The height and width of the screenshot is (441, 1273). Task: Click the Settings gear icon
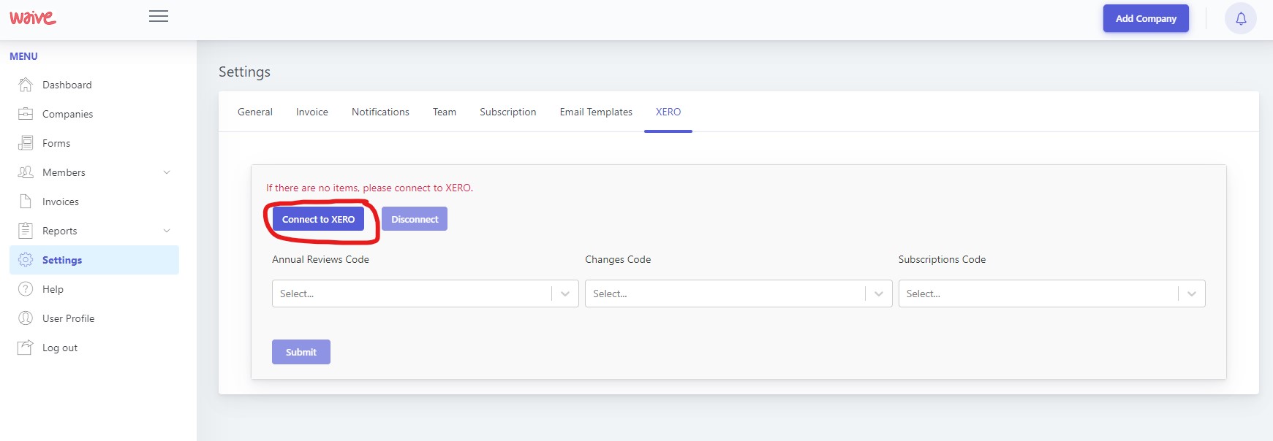[26, 260]
